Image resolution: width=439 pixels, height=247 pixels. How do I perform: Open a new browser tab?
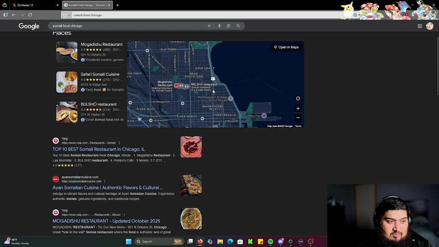tap(118, 5)
